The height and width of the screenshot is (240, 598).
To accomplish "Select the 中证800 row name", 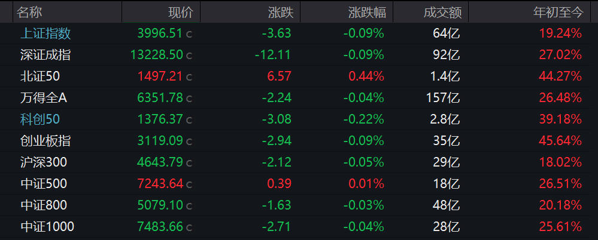I will [x=44, y=205].
